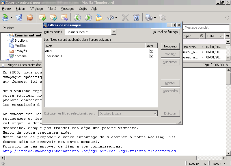Open the Aller à menu

pos(52,9)
